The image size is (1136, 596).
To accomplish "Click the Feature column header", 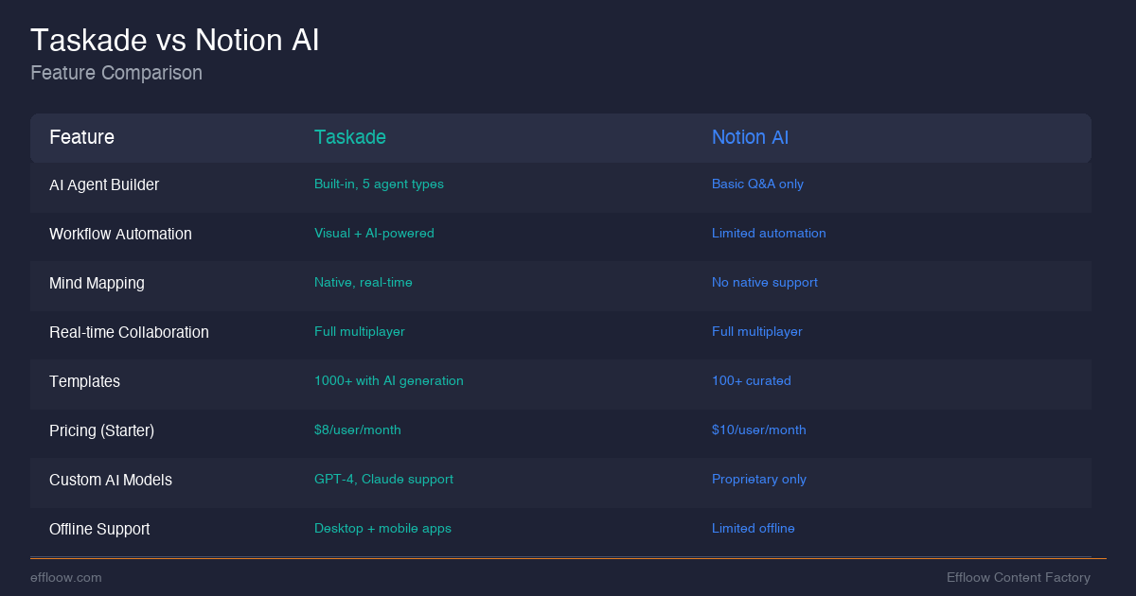I will pyautogui.click(x=81, y=137).
